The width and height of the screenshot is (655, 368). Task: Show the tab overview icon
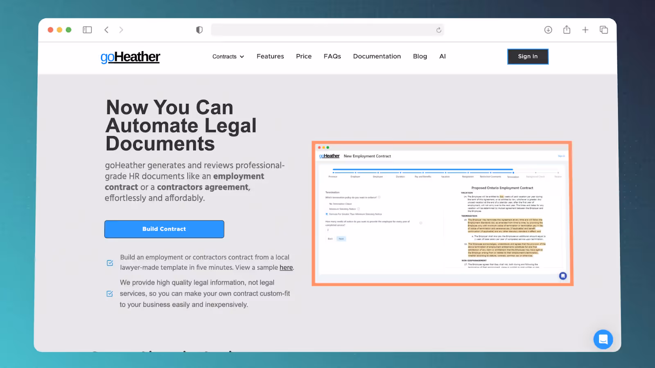tap(604, 30)
